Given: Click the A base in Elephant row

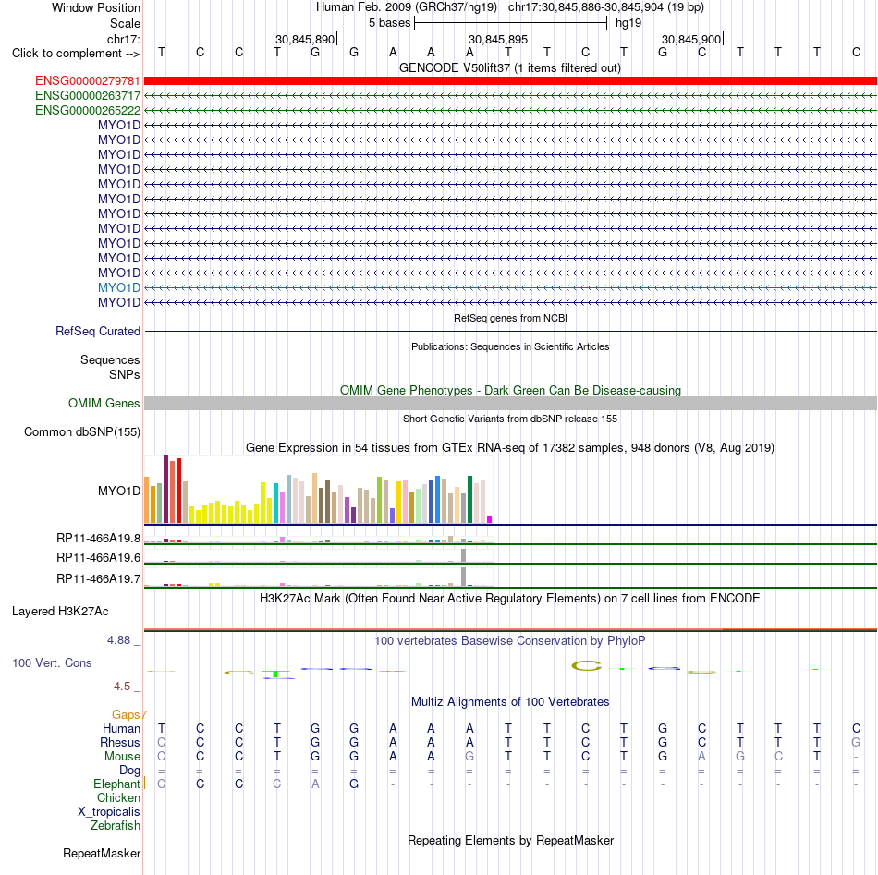Looking at the screenshot, I should (315, 784).
